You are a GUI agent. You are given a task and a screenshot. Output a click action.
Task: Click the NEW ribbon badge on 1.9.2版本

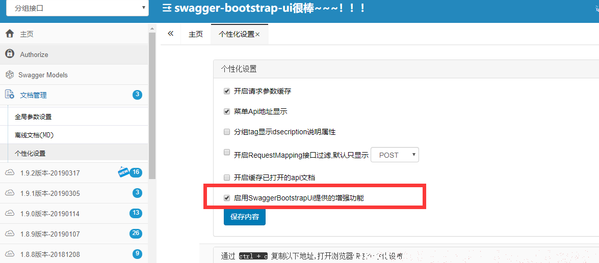[123, 172]
